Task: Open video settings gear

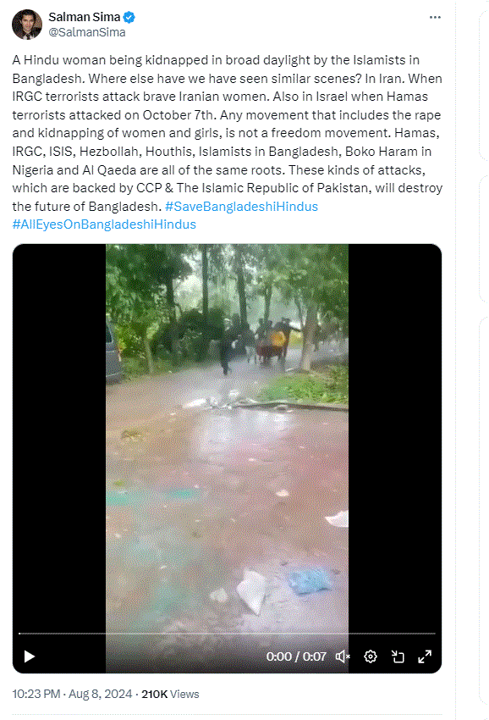Action: [371, 656]
